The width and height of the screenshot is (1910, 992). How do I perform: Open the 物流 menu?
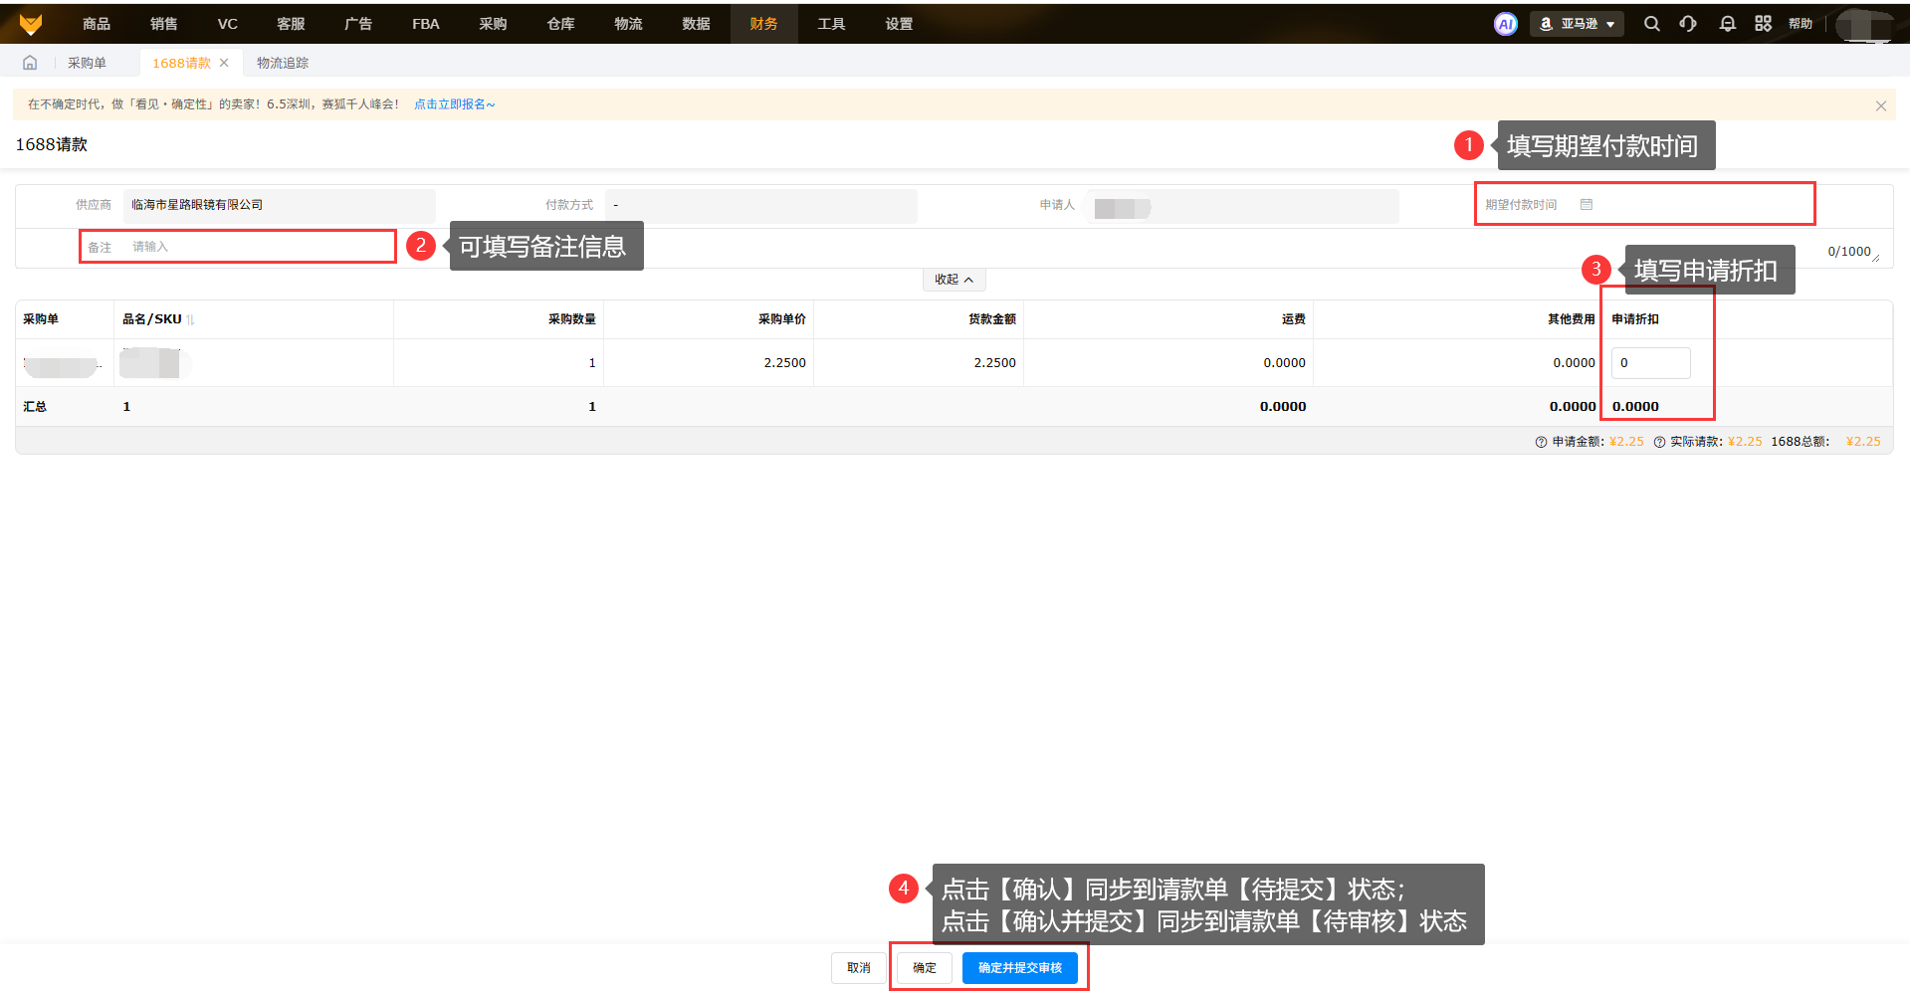(x=629, y=24)
